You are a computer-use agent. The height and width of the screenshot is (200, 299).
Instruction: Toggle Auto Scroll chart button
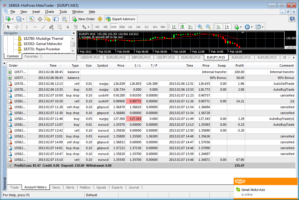tap(219, 27)
